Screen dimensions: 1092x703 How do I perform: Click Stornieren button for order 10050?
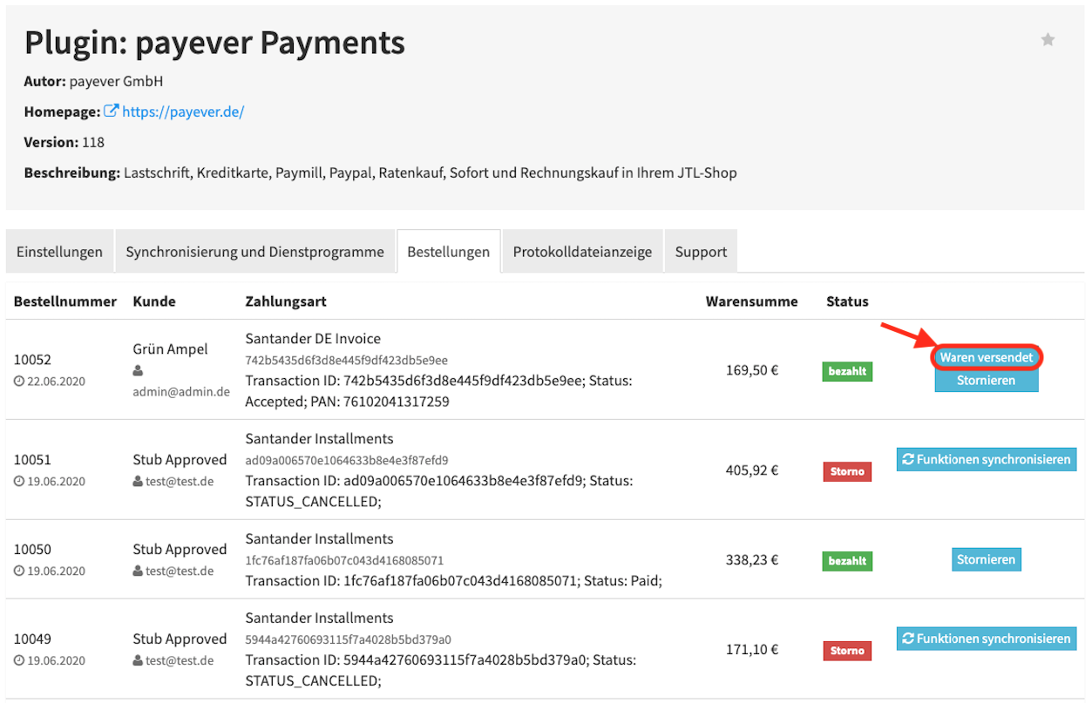coord(987,559)
